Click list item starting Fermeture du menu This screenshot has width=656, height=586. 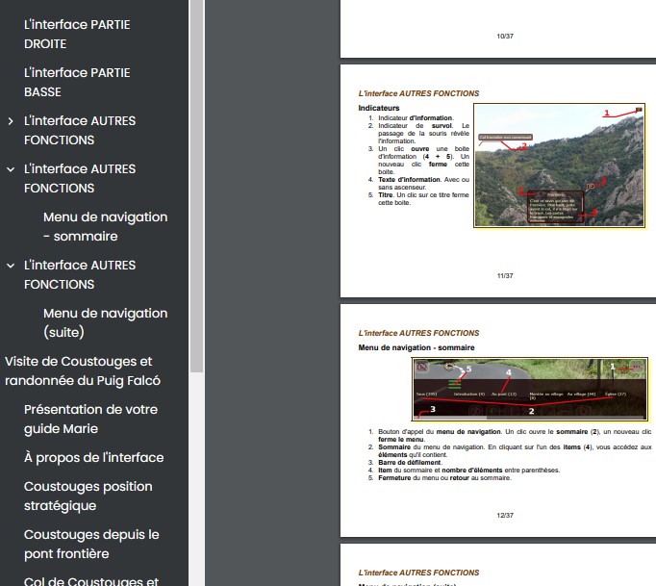(444, 478)
